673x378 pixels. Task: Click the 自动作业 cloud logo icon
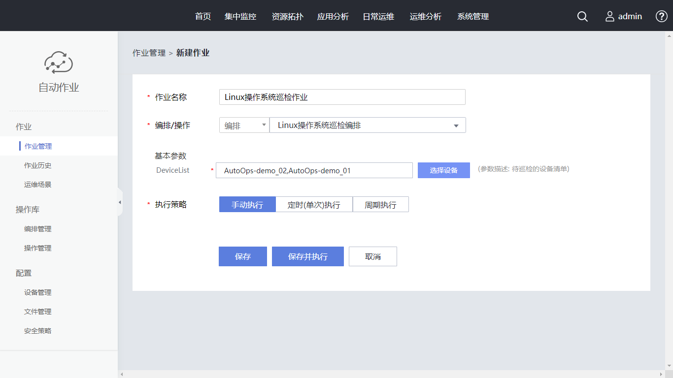[x=59, y=62]
